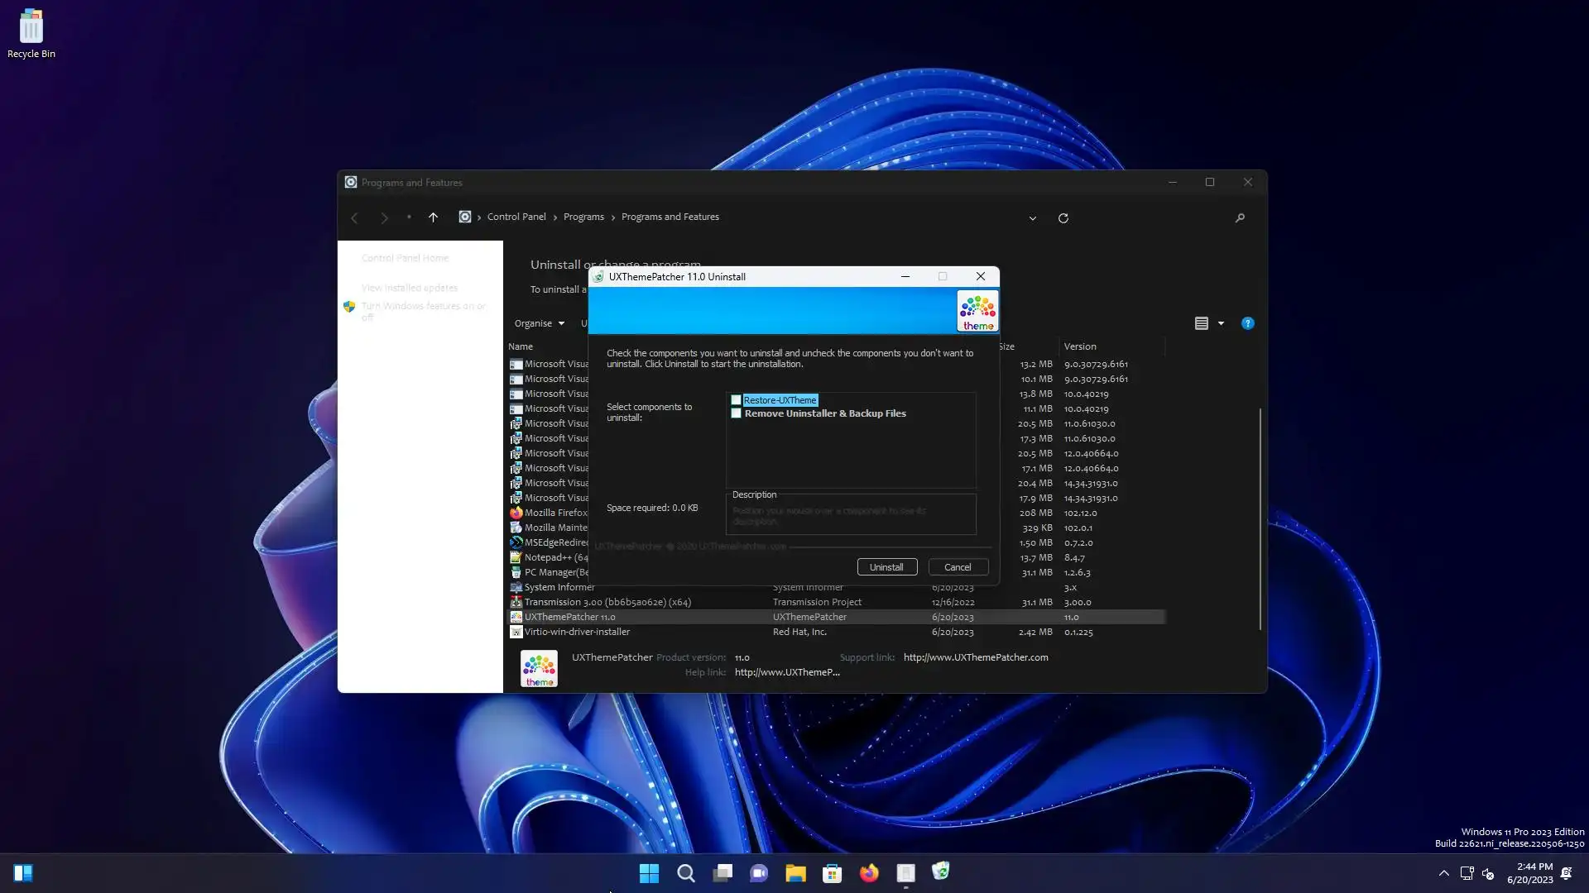Click the Cancel button in the dialog
This screenshot has width=1589, height=893.
coord(958,567)
